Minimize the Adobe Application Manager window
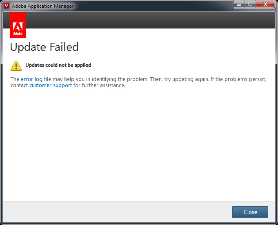Screen dimensions: 278x225 (x=239, y=4)
